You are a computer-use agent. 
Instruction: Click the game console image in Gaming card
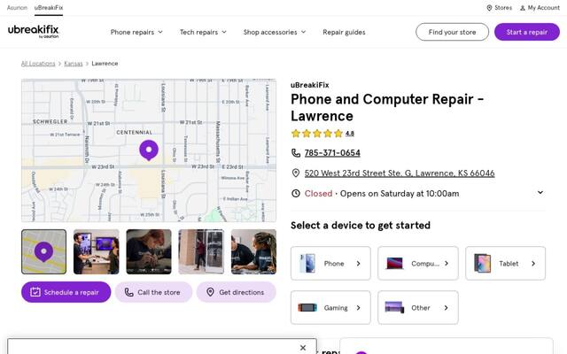pyautogui.click(x=307, y=307)
